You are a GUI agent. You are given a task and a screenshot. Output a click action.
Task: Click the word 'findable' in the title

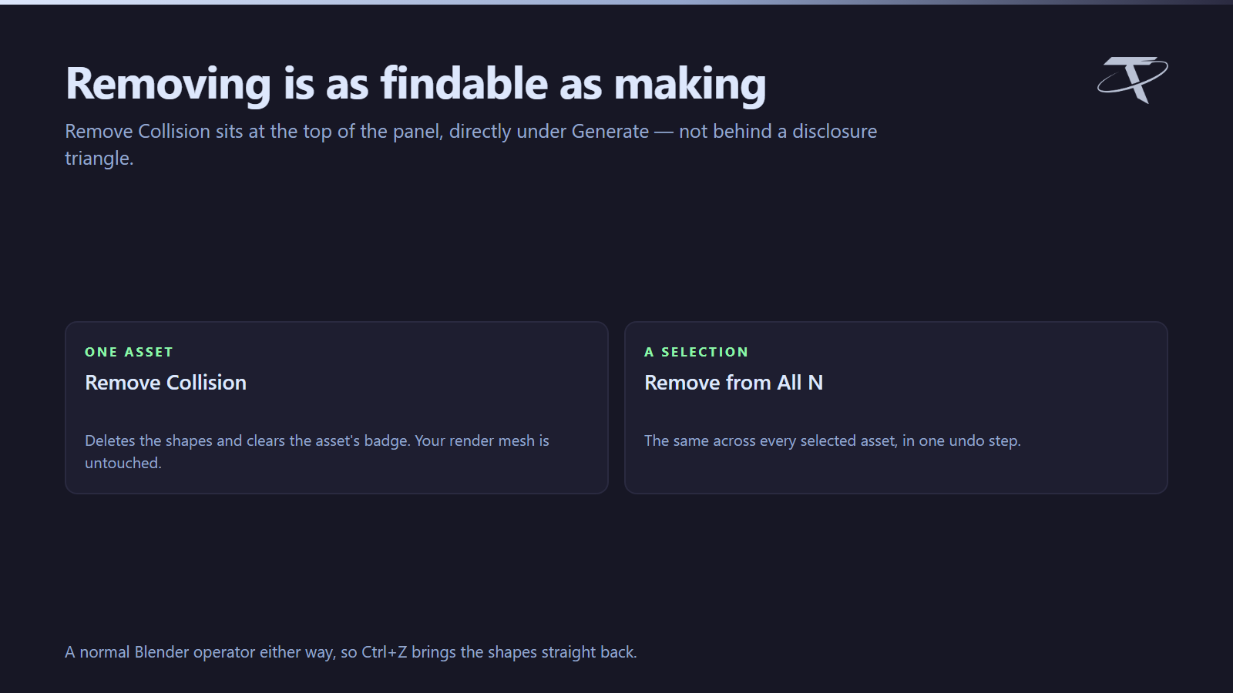(x=464, y=83)
